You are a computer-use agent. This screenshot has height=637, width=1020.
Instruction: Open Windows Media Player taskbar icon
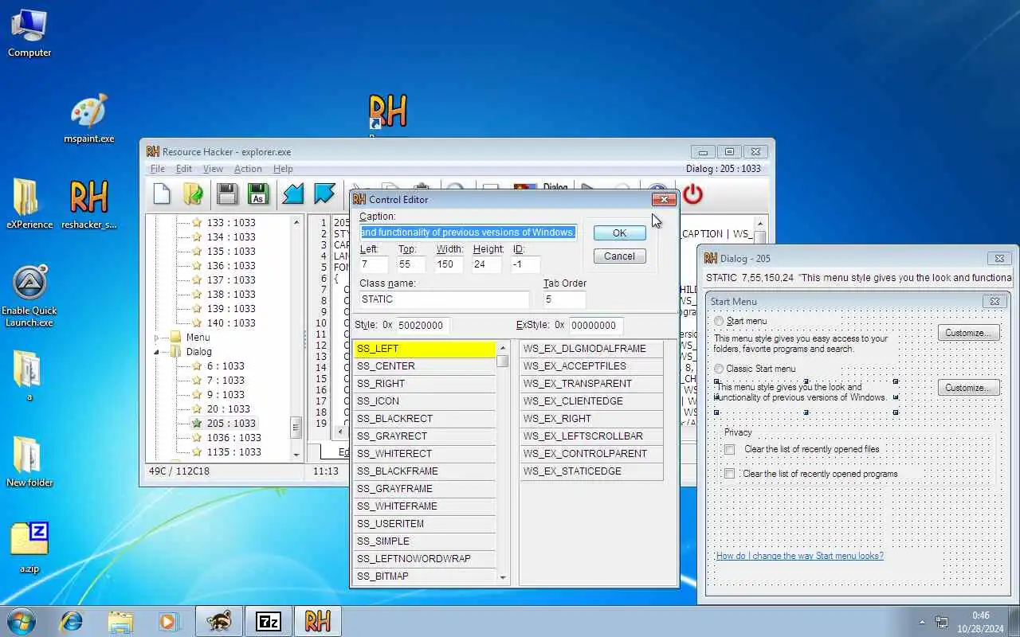click(x=168, y=621)
